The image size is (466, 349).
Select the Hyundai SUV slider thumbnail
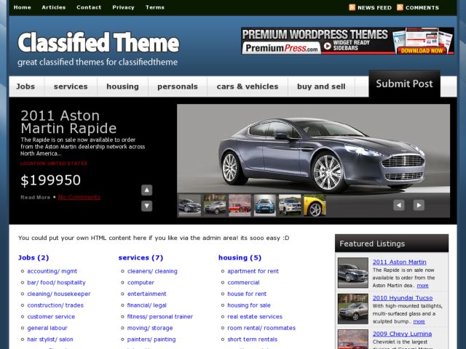point(215,205)
